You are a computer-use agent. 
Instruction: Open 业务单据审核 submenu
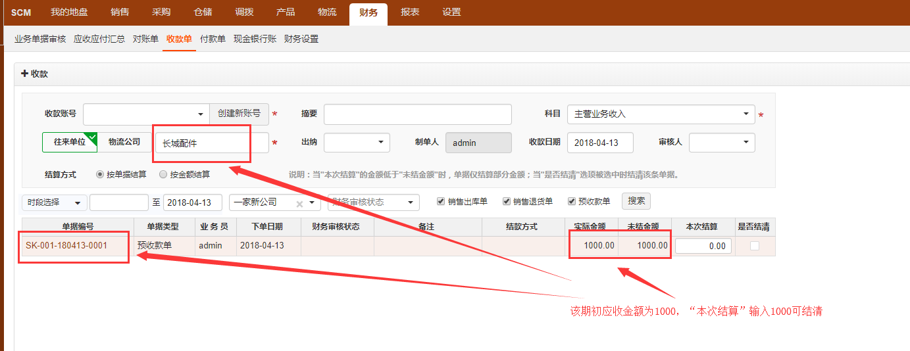click(x=40, y=39)
